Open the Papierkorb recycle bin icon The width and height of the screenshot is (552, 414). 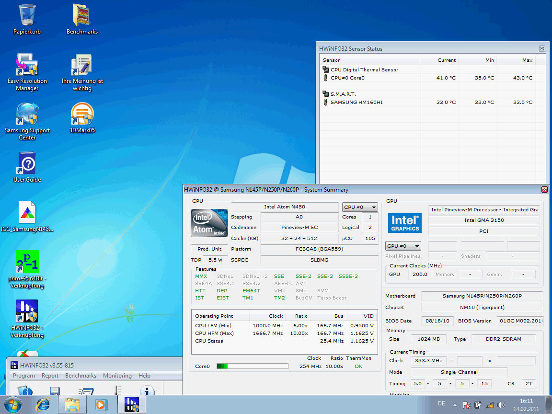point(27,19)
